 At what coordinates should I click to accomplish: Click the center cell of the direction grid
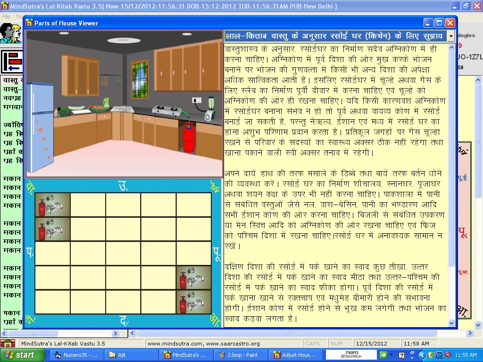pos(123,253)
